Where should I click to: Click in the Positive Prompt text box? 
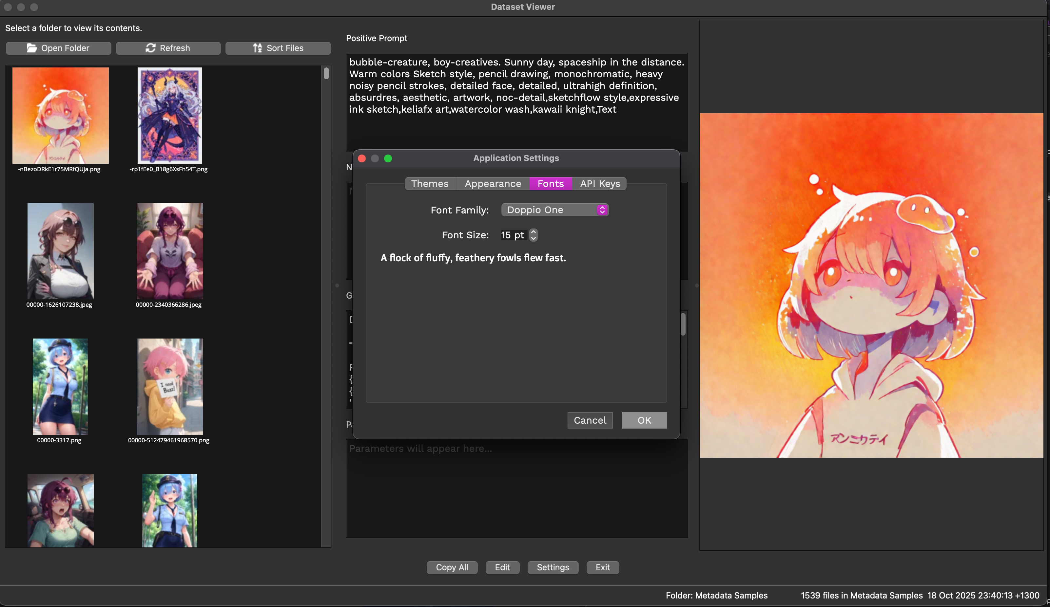click(x=516, y=101)
